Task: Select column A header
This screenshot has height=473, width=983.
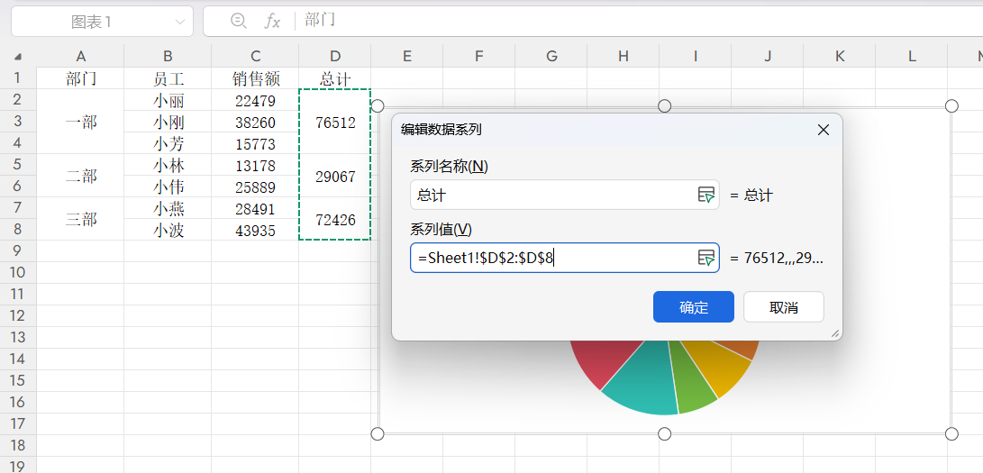Action: [80, 57]
